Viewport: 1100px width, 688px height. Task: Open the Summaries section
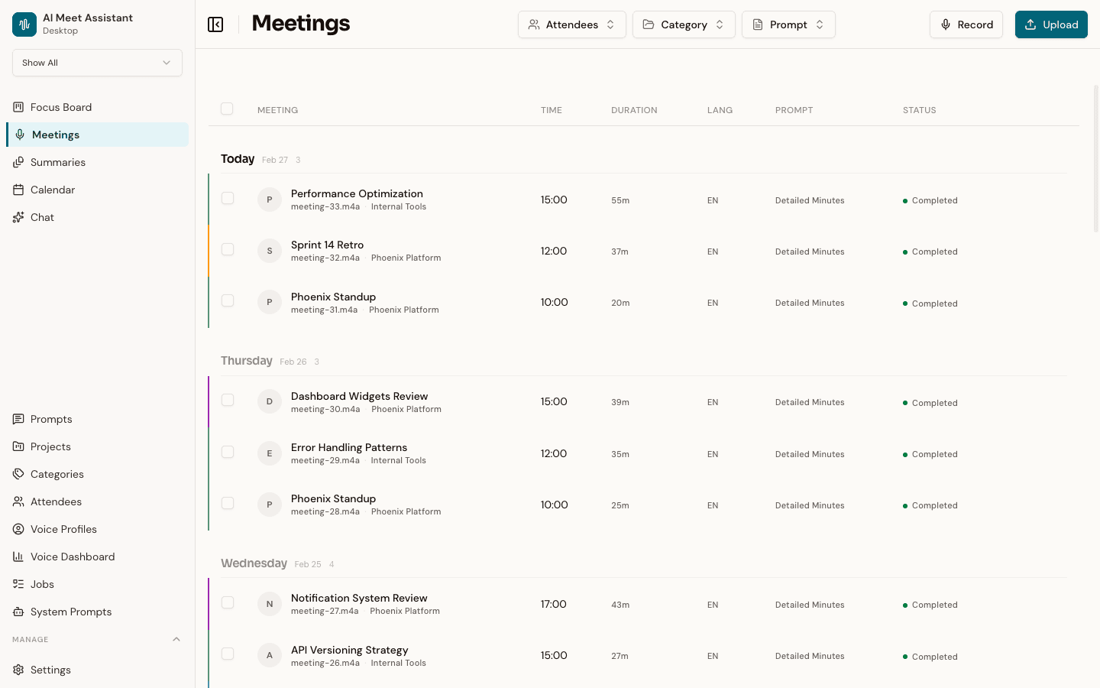pos(57,162)
